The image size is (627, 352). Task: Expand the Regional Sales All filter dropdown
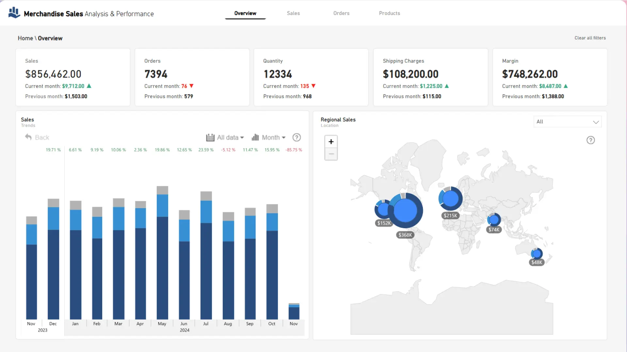[x=568, y=122]
